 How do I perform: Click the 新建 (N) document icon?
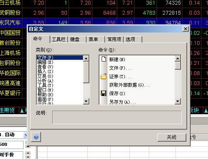click(x=104, y=59)
